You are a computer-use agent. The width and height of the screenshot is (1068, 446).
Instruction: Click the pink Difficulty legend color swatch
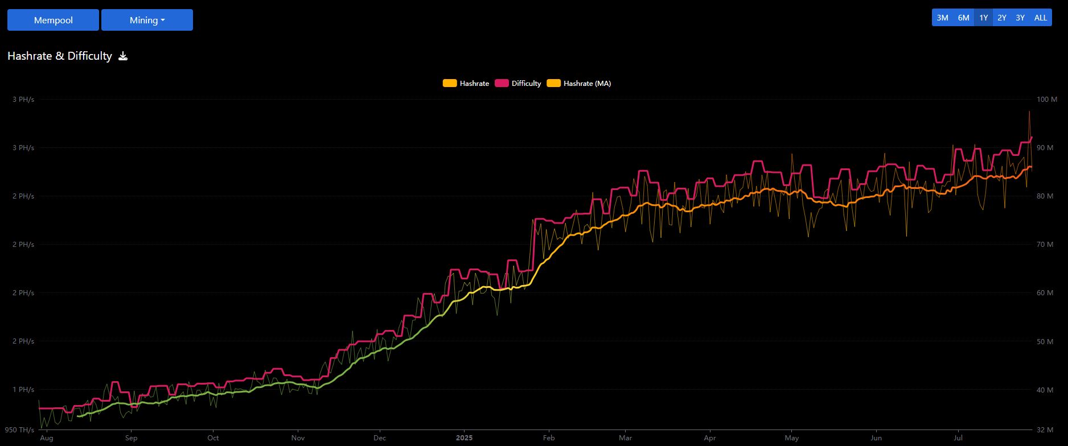501,84
